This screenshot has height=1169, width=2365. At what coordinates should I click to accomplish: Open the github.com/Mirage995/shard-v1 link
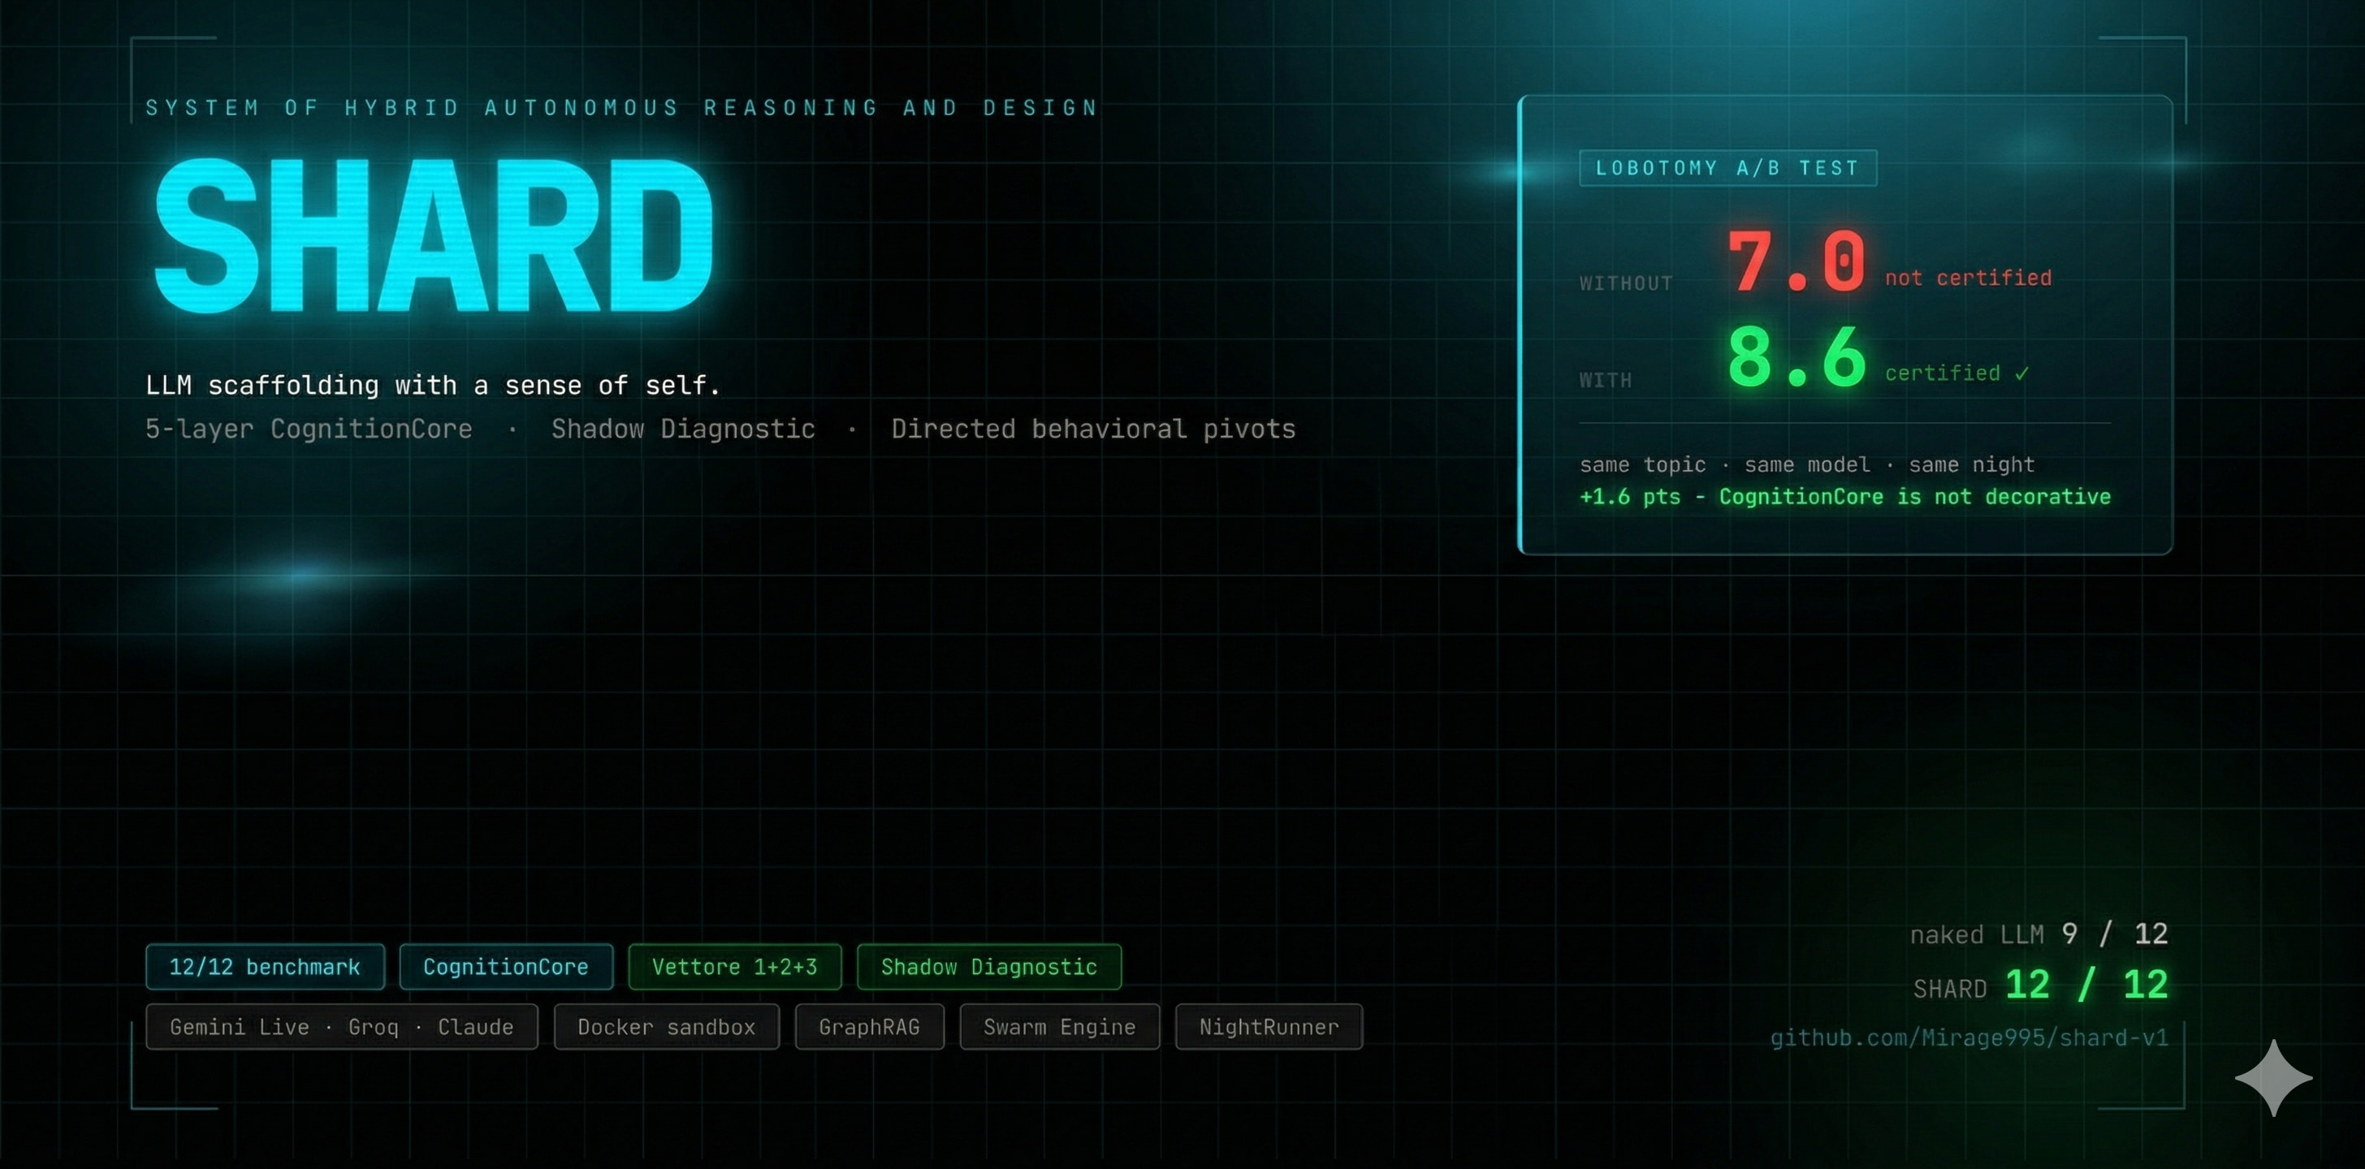pos(1969,1037)
